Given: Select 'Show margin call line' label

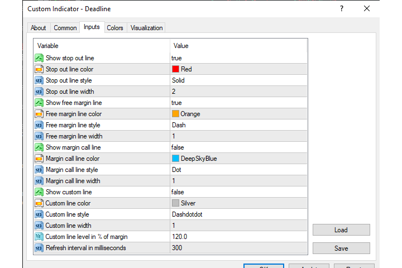Looking at the screenshot, I should click(73, 147).
